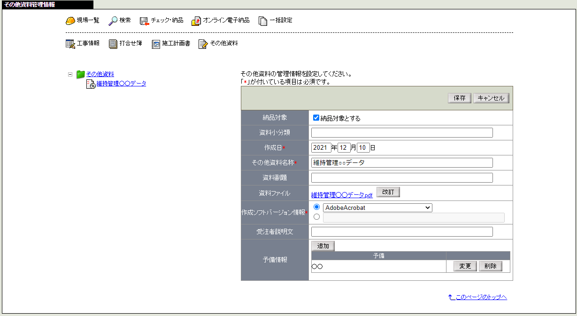Click the green folder icon in tree
Screen dimensions: 577x316
coord(81,74)
